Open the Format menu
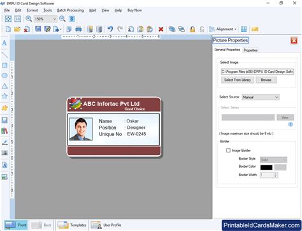Image resolution: width=302 pixels, height=231 pixels. pyautogui.click(x=32, y=10)
